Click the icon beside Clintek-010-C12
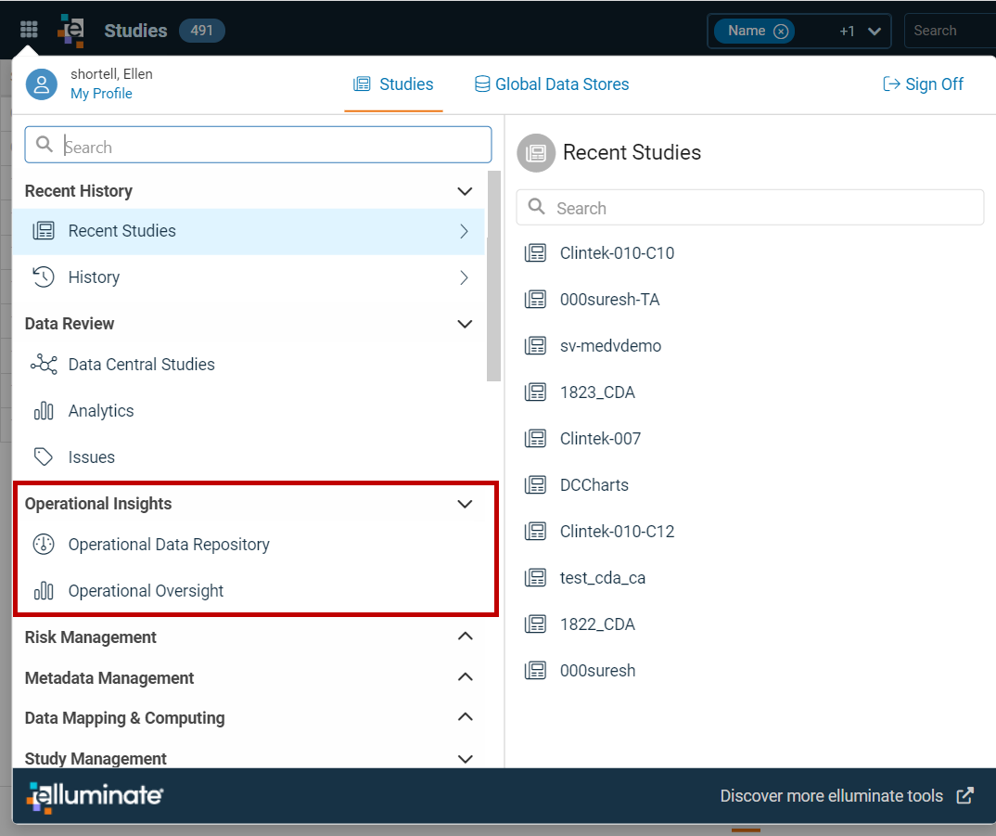The height and width of the screenshot is (836, 996). [x=535, y=532]
